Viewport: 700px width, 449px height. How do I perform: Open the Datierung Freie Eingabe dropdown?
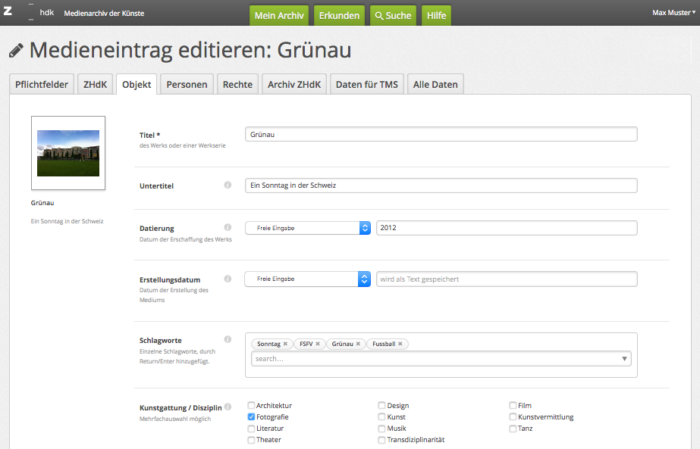coord(307,228)
